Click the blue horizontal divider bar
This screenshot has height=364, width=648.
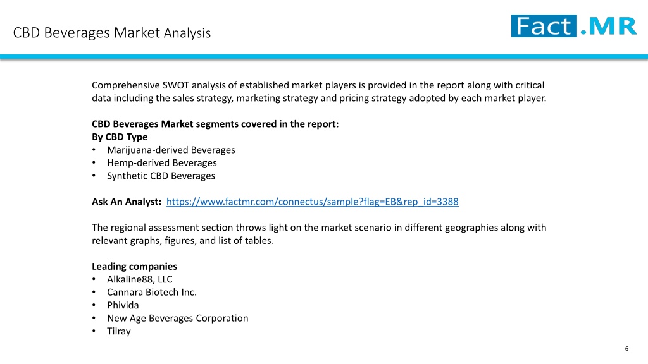pyautogui.click(x=324, y=57)
